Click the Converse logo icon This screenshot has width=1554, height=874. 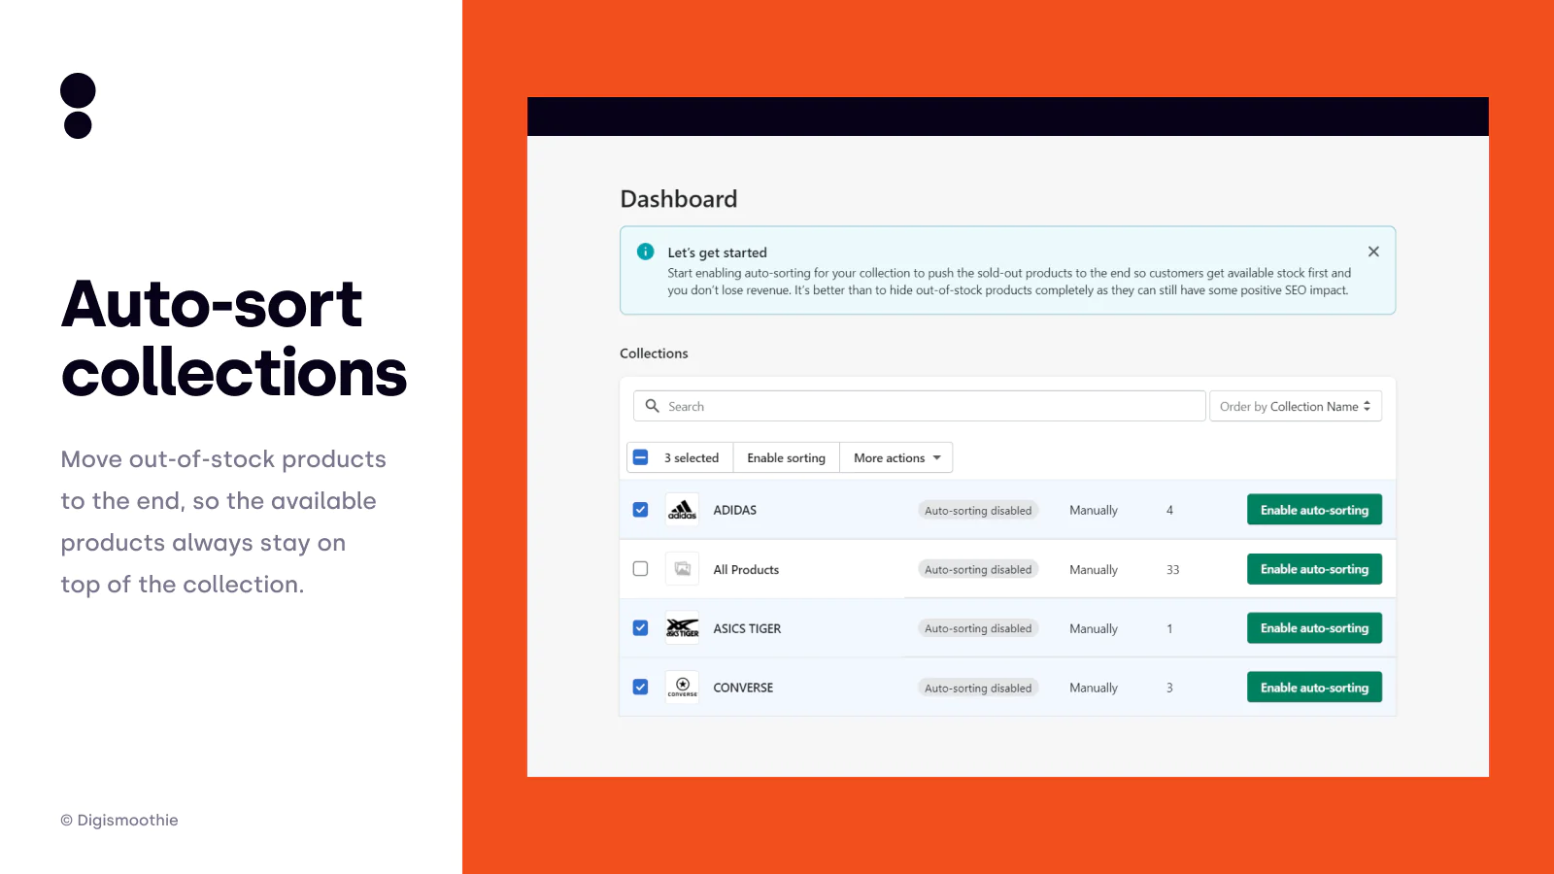682,688
